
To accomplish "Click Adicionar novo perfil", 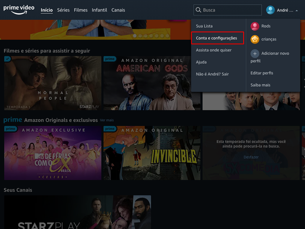I will pyautogui.click(x=270, y=57).
